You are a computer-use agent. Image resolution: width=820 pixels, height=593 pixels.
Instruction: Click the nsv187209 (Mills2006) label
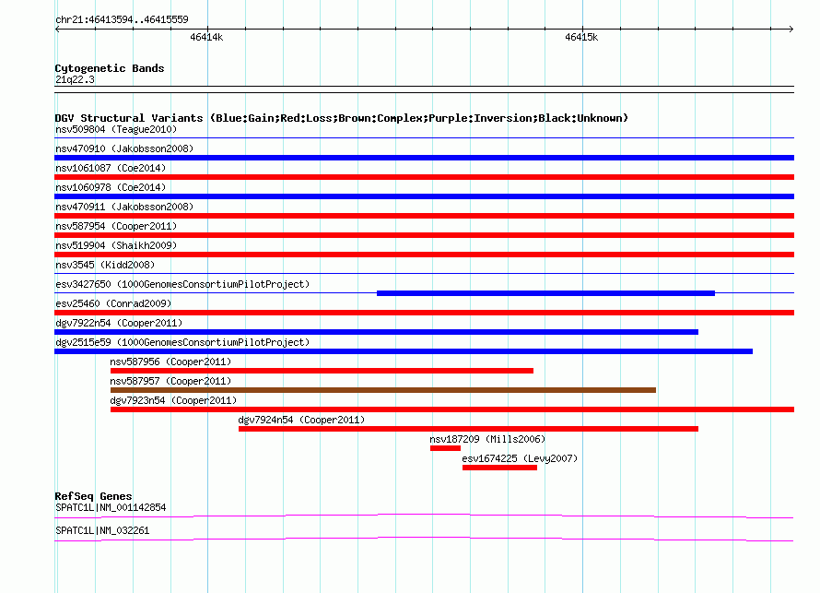[487, 439]
